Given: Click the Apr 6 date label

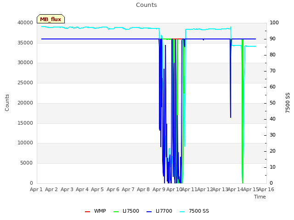Looking at the screenshot, I should point(113,189).
